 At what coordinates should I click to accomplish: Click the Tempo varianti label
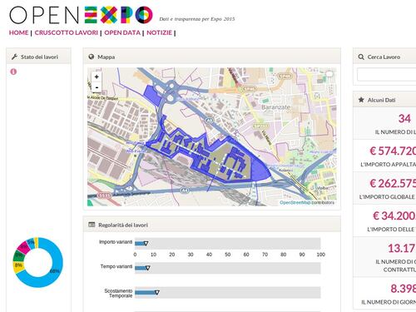point(116,266)
